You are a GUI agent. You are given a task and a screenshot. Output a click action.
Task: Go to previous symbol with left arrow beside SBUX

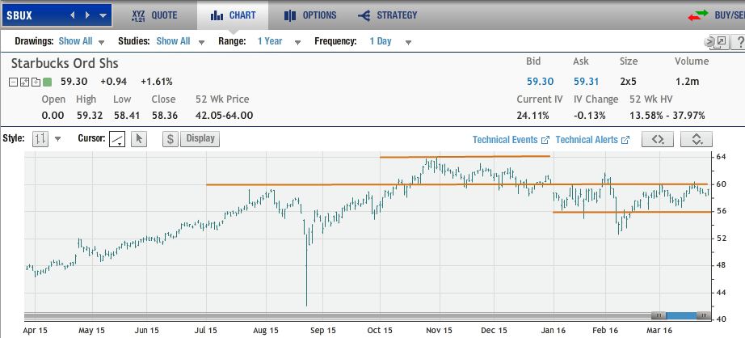72,15
